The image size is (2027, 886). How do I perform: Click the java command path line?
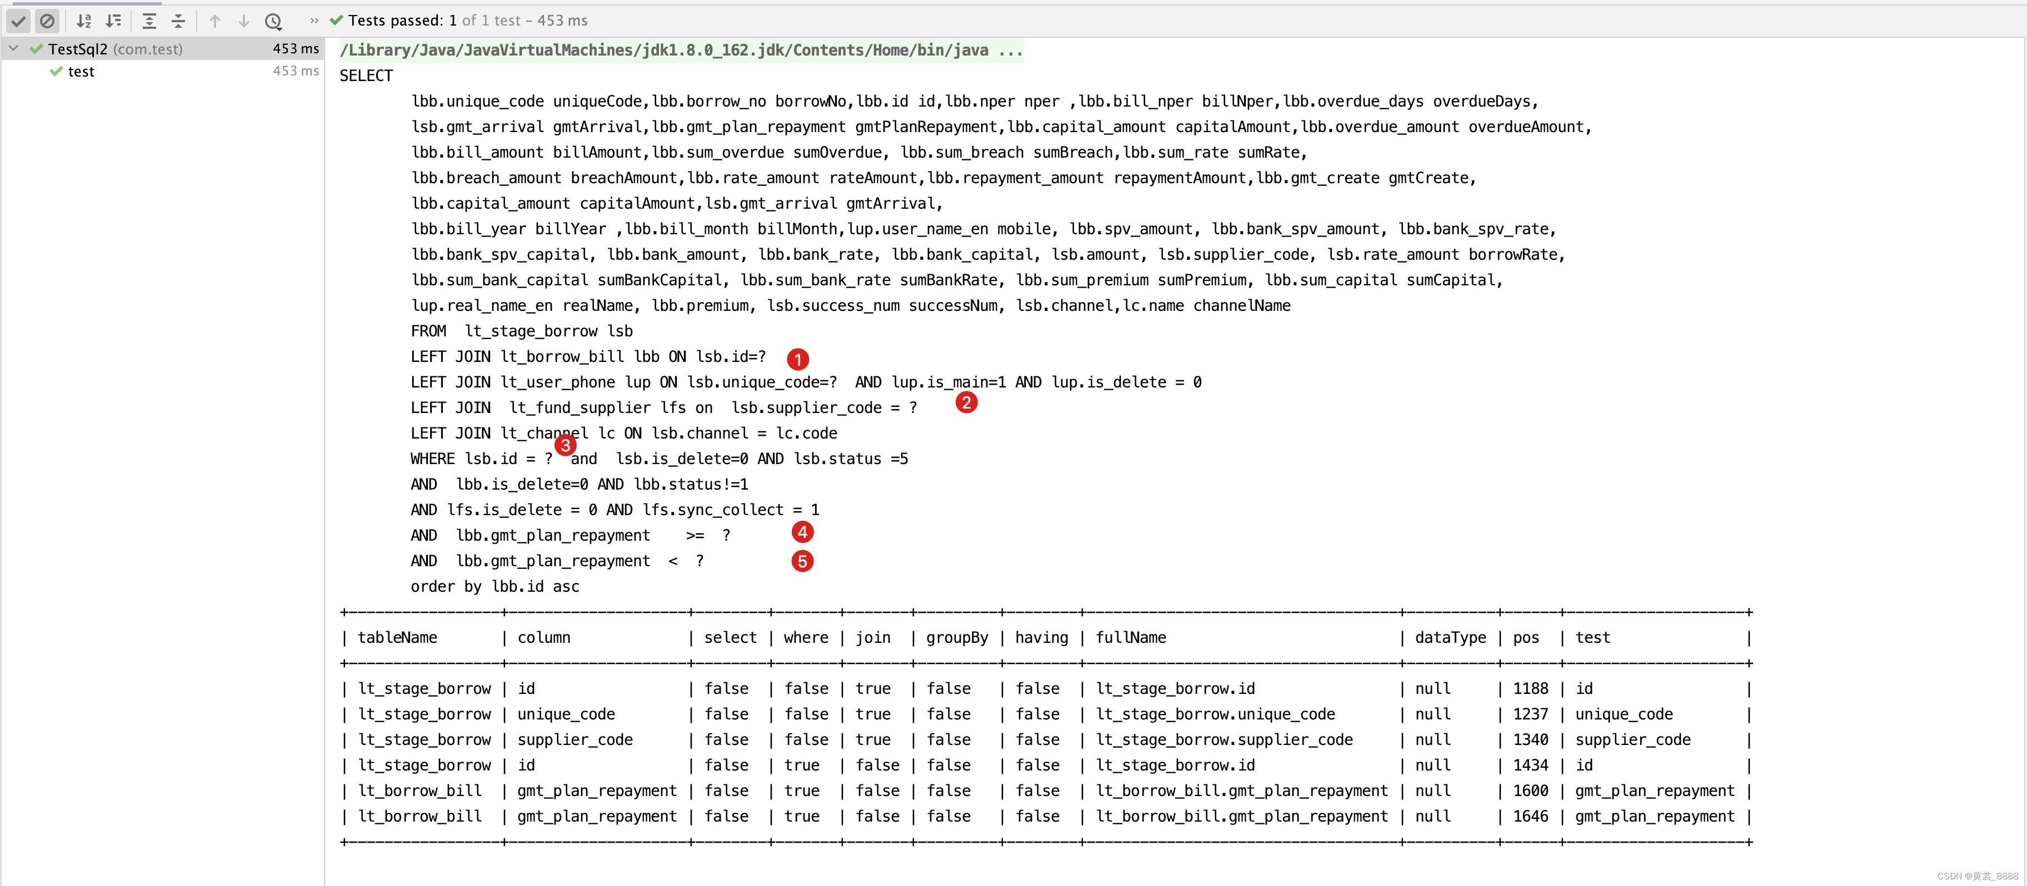click(x=681, y=51)
